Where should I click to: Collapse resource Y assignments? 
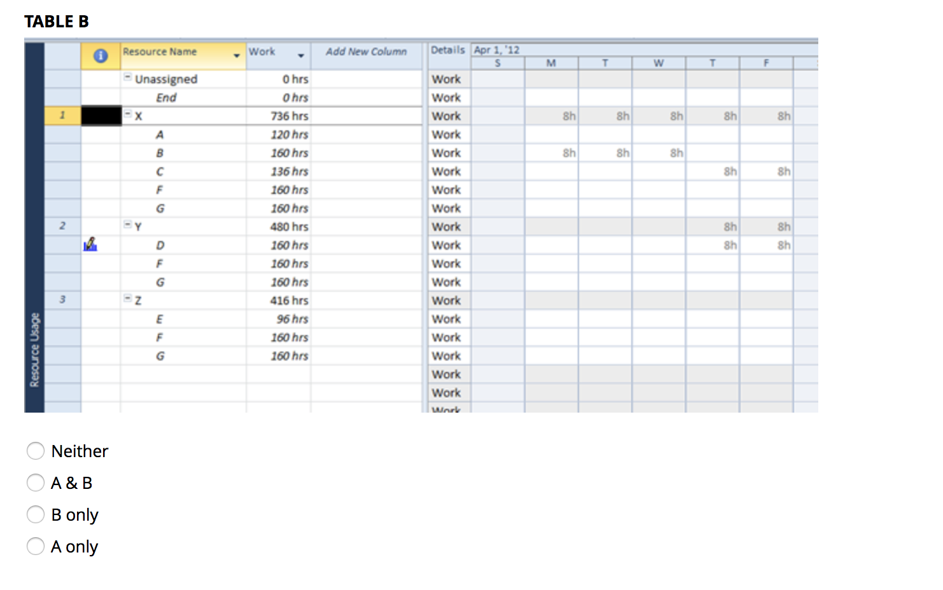point(127,225)
